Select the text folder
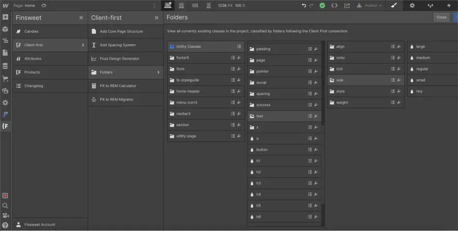 [x=284, y=116]
